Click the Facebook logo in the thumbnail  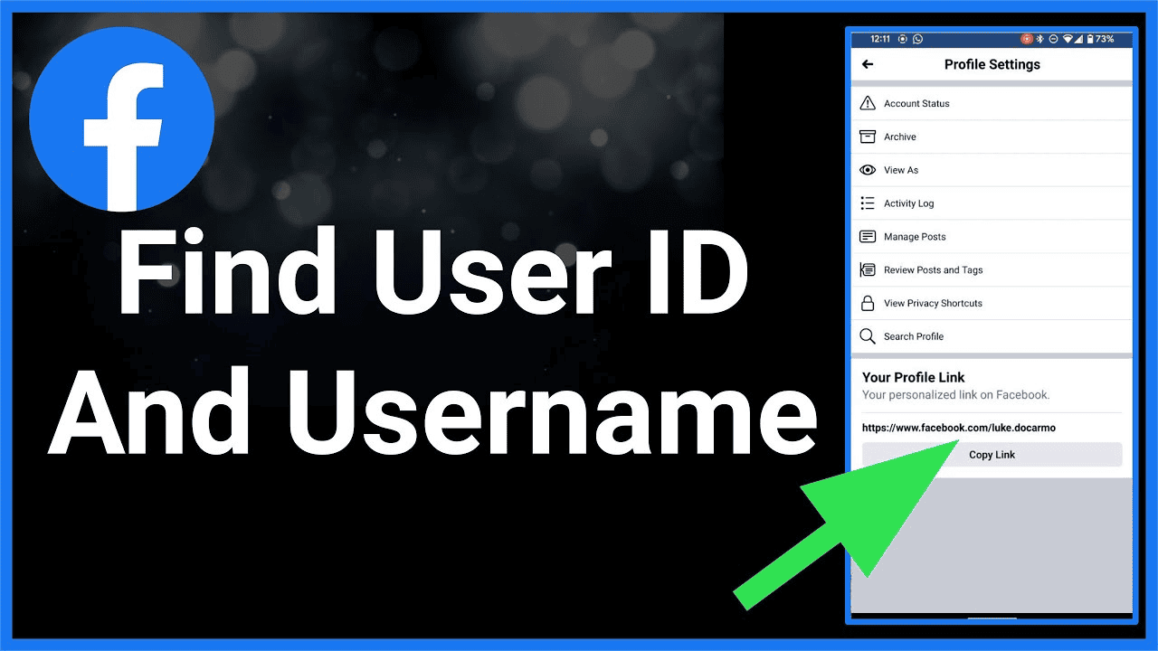tap(121, 119)
